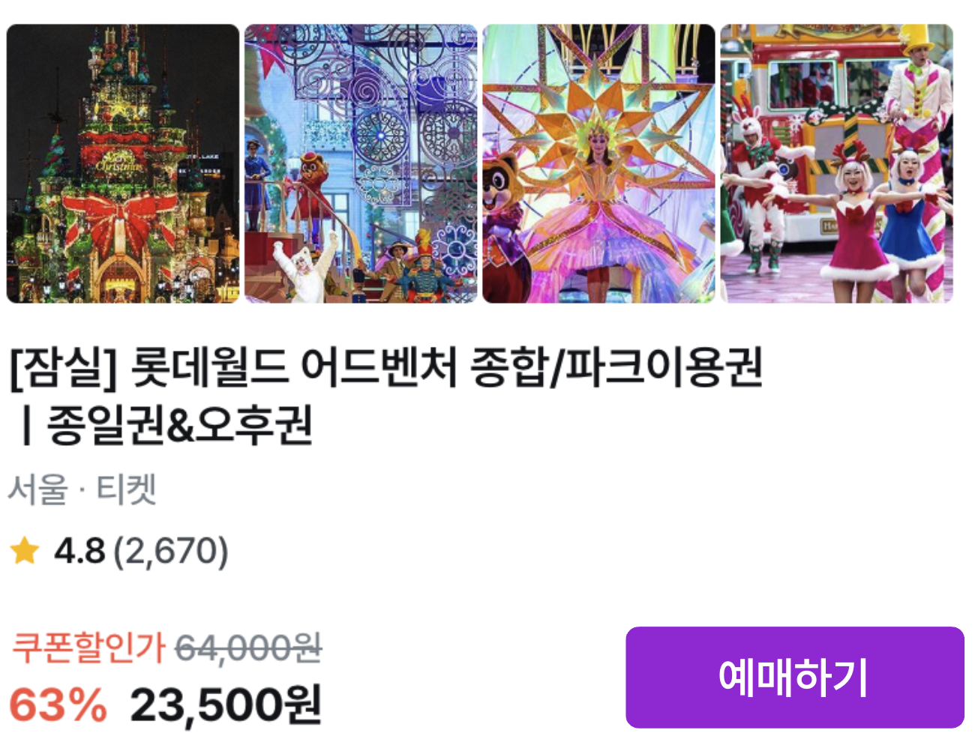Screen dimensions: 975x739
Task: Click the red 63% discount figure
Action: click(58, 705)
